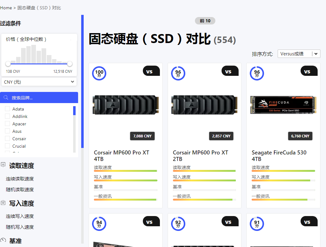Click the 前 10 top-ten pill

[x=205, y=21]
